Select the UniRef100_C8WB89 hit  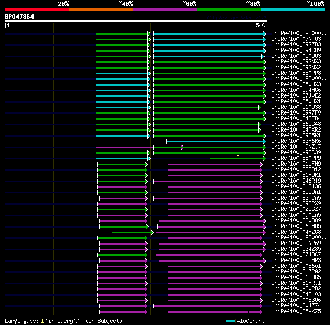point(296,221)
